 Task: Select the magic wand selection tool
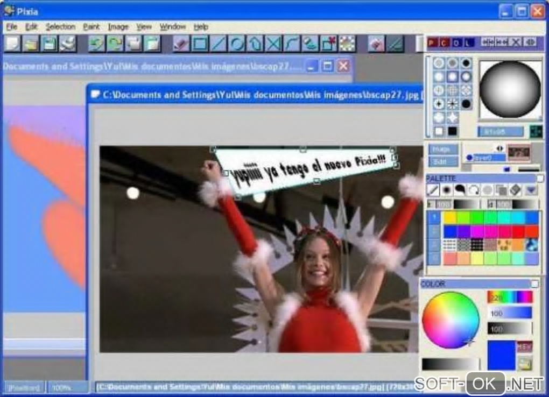(x=348, y=44)
